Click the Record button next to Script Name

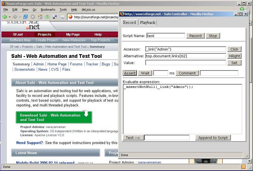pyautogui.click(x=195, y=36)
